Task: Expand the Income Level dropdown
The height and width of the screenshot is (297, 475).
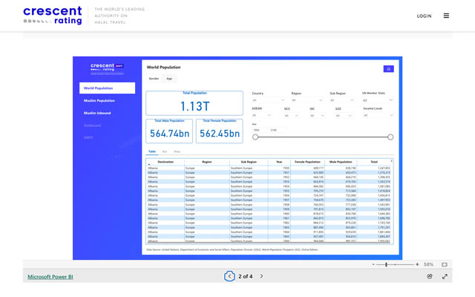Action: (377, 115)
